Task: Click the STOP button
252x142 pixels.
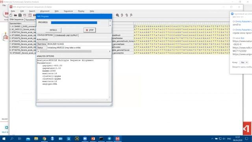Action: coord(89,30)
